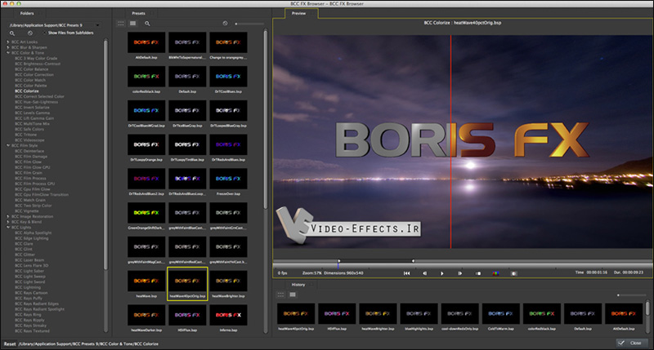Screen dimensions: 654x350
Task: Select BCC Tritone in folder tree
Action: [25, 135]
